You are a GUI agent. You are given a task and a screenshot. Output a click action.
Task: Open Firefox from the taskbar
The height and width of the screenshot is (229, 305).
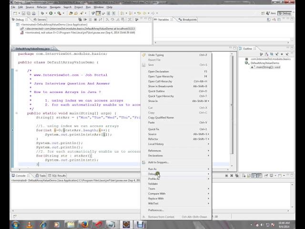[84, 224]
